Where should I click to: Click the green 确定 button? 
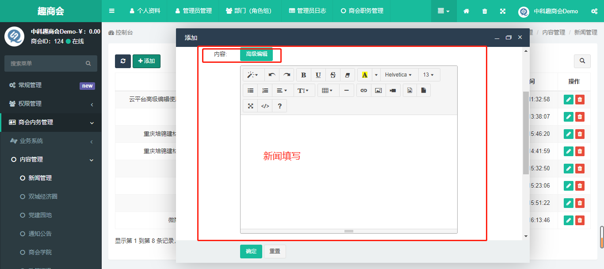(251, 251)
